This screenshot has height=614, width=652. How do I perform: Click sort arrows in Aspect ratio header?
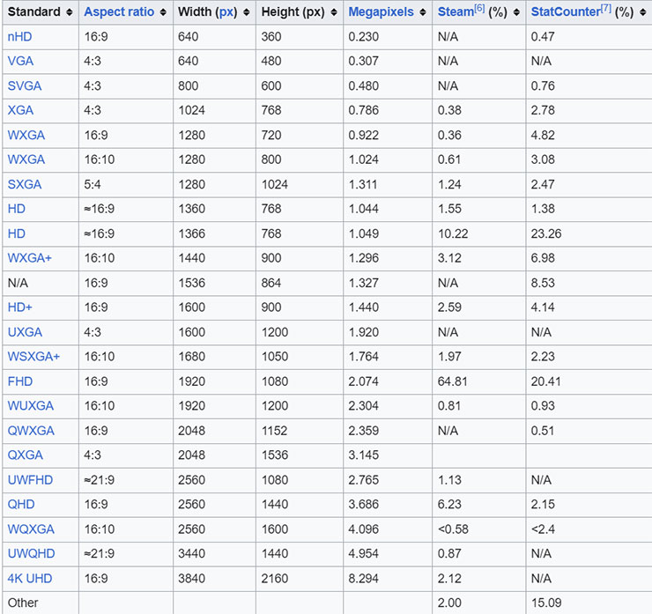[161, 12]
